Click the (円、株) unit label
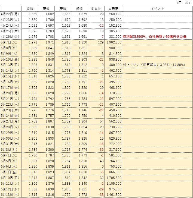 (183, 3)
